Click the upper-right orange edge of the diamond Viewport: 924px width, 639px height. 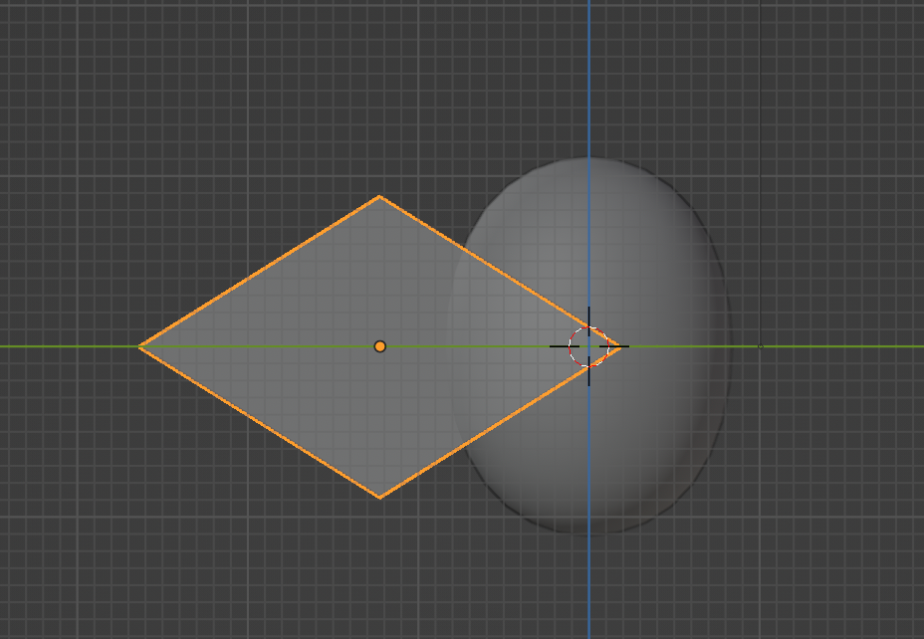pyautogui.click(x=498, y=271)
